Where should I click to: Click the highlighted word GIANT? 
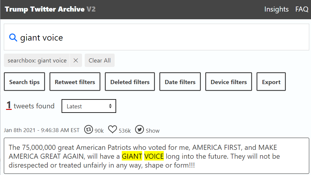pos(132,156)
